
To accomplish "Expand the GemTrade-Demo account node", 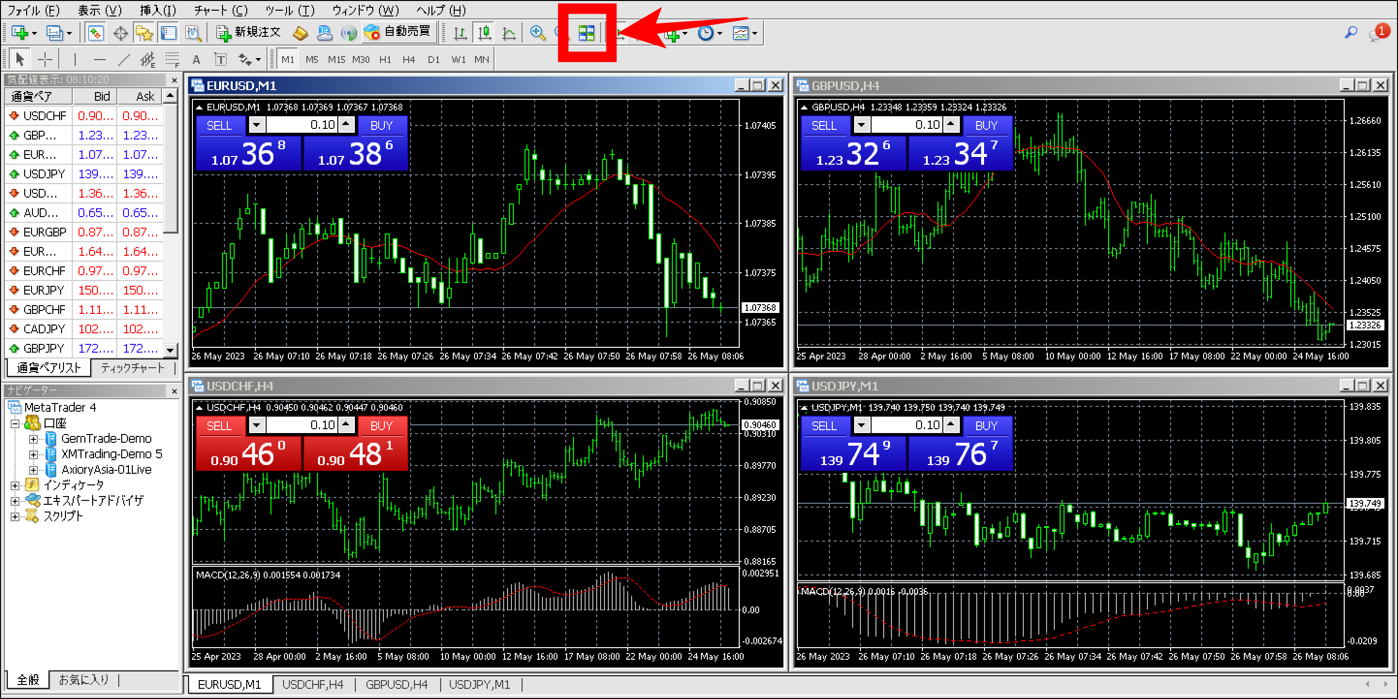I will pos(33,439).
